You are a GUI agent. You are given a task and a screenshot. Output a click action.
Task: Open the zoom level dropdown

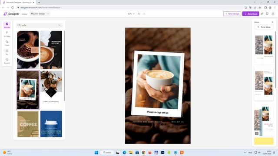tap(131, 14)
